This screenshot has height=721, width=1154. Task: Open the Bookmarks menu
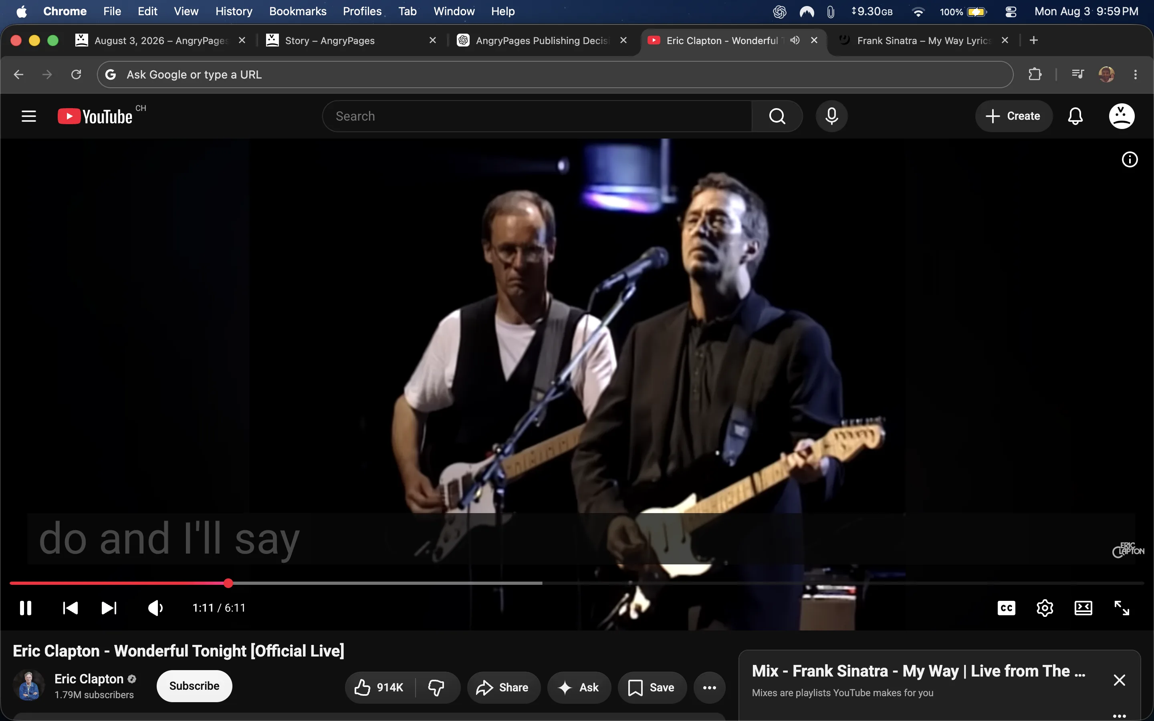pos(298,12)
